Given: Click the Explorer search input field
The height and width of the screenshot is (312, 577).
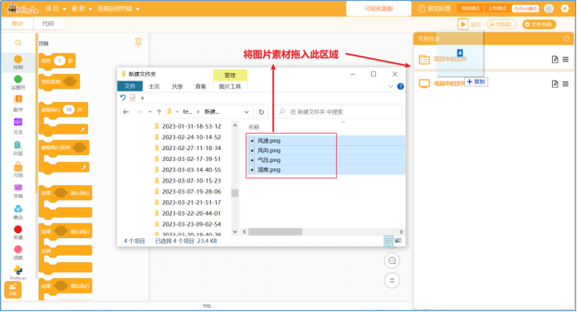Looking at the screenshot, I should 339,112.
